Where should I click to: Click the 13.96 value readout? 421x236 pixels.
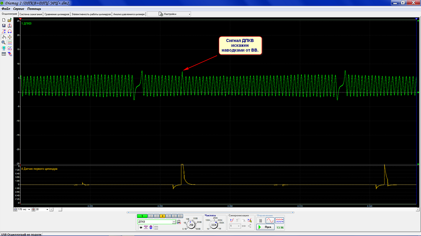[280, 227]
